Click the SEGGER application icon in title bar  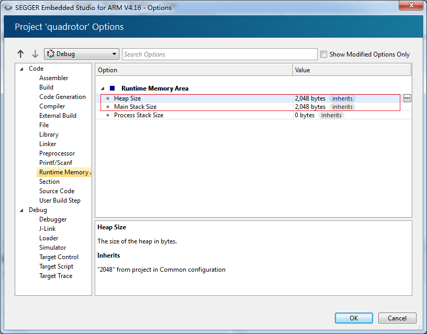click(x=8, y=8)
